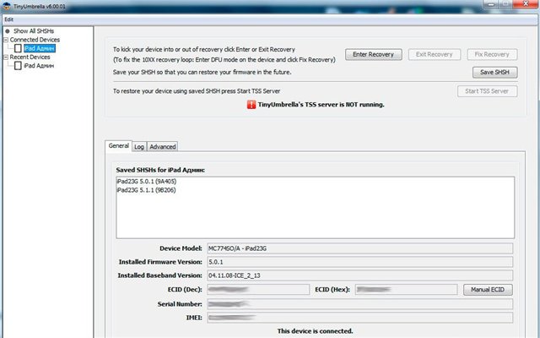Click the Manual ECID button

(x=488, y=290)
